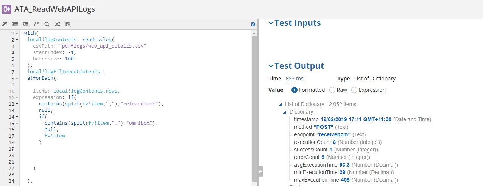Click the pane splitter collapse arrow handle

[x=260, y=171]
